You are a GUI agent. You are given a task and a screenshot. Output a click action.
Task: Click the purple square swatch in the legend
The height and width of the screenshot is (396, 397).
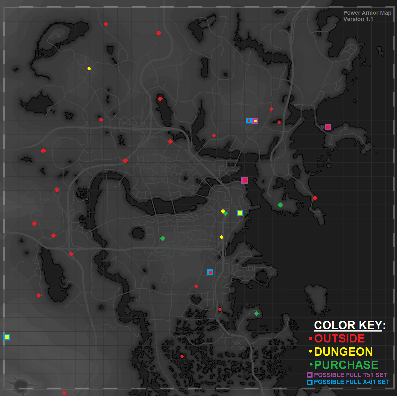pos(310,375)
